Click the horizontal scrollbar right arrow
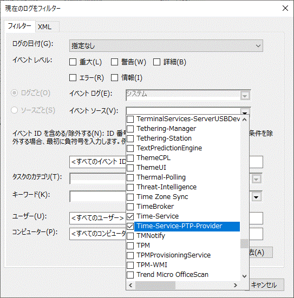294x298 pixels. [x=236, y=285]
